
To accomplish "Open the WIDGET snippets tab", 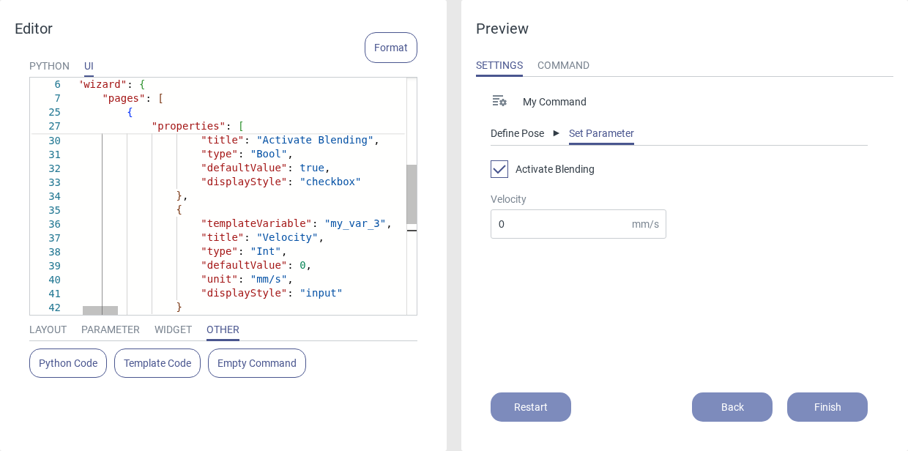I will 173,329.
